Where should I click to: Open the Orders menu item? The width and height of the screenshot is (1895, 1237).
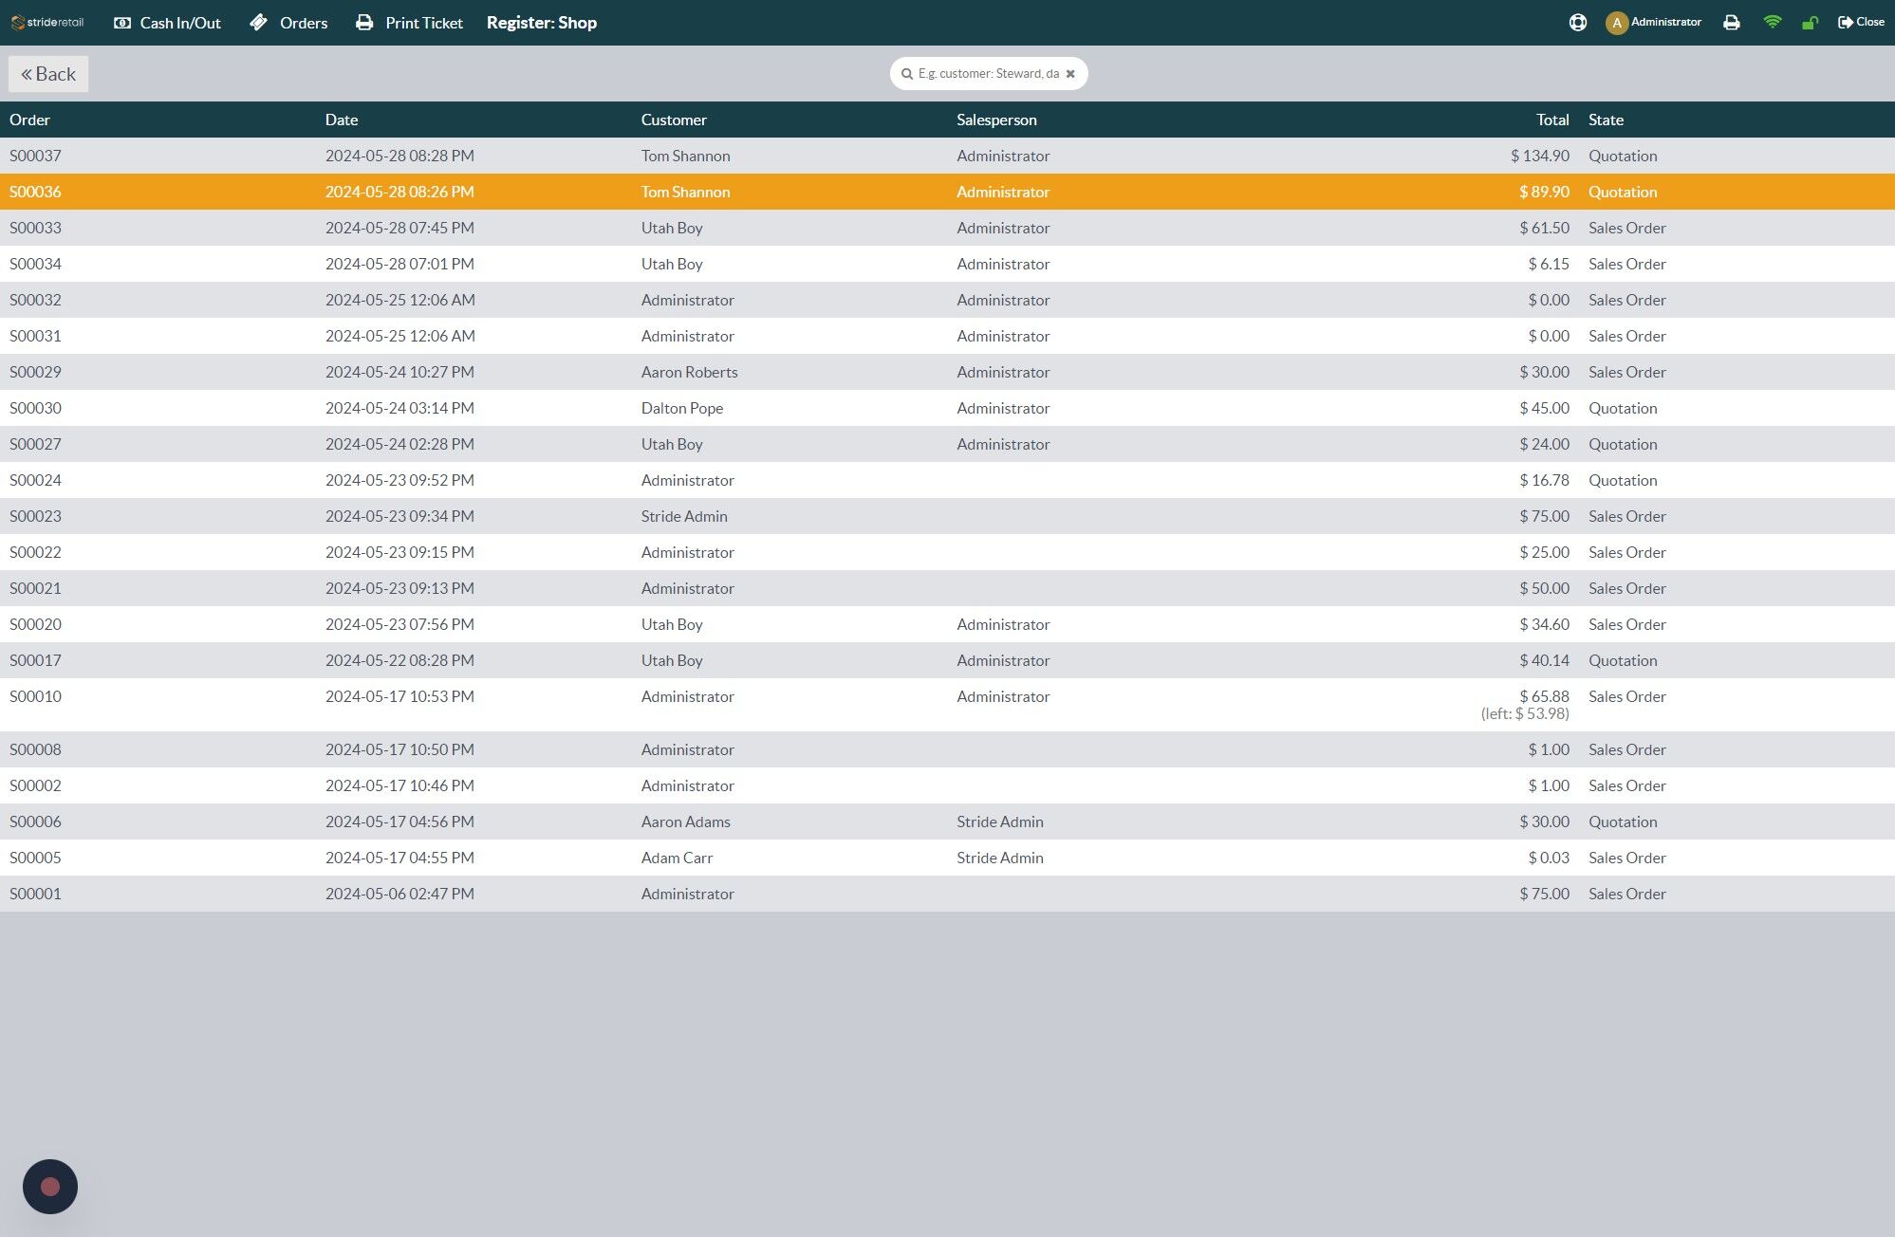288,23
